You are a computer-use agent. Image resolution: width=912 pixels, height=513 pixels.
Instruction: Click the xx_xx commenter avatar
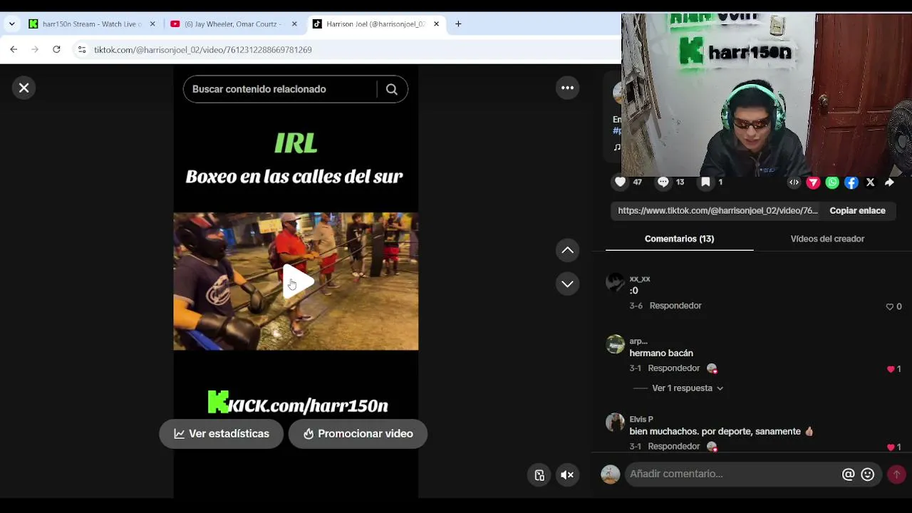coord(615,282)
